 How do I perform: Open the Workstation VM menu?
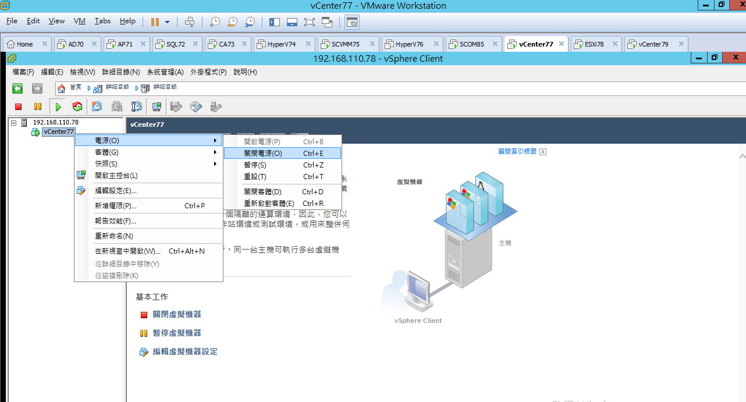(80, 21)
